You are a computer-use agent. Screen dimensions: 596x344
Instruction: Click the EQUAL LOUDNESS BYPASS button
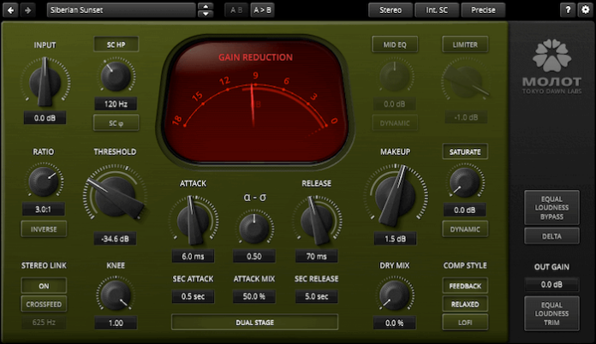pyautogui.click(x=552, y=208)
